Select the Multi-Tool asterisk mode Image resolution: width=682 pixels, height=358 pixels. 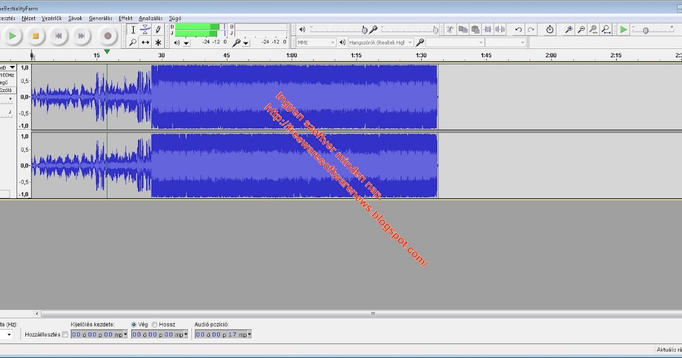click(158, 42)
